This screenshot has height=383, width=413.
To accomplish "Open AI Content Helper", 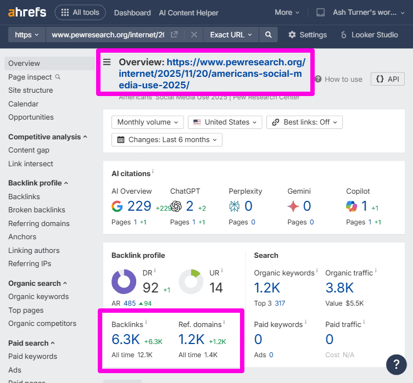I will point(188,13).
